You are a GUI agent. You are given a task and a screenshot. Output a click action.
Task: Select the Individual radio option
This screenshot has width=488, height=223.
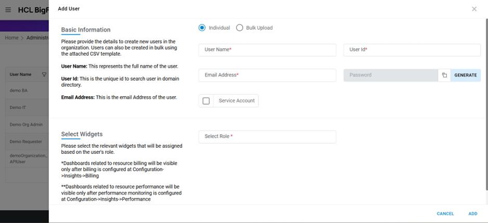coord(202,28)
